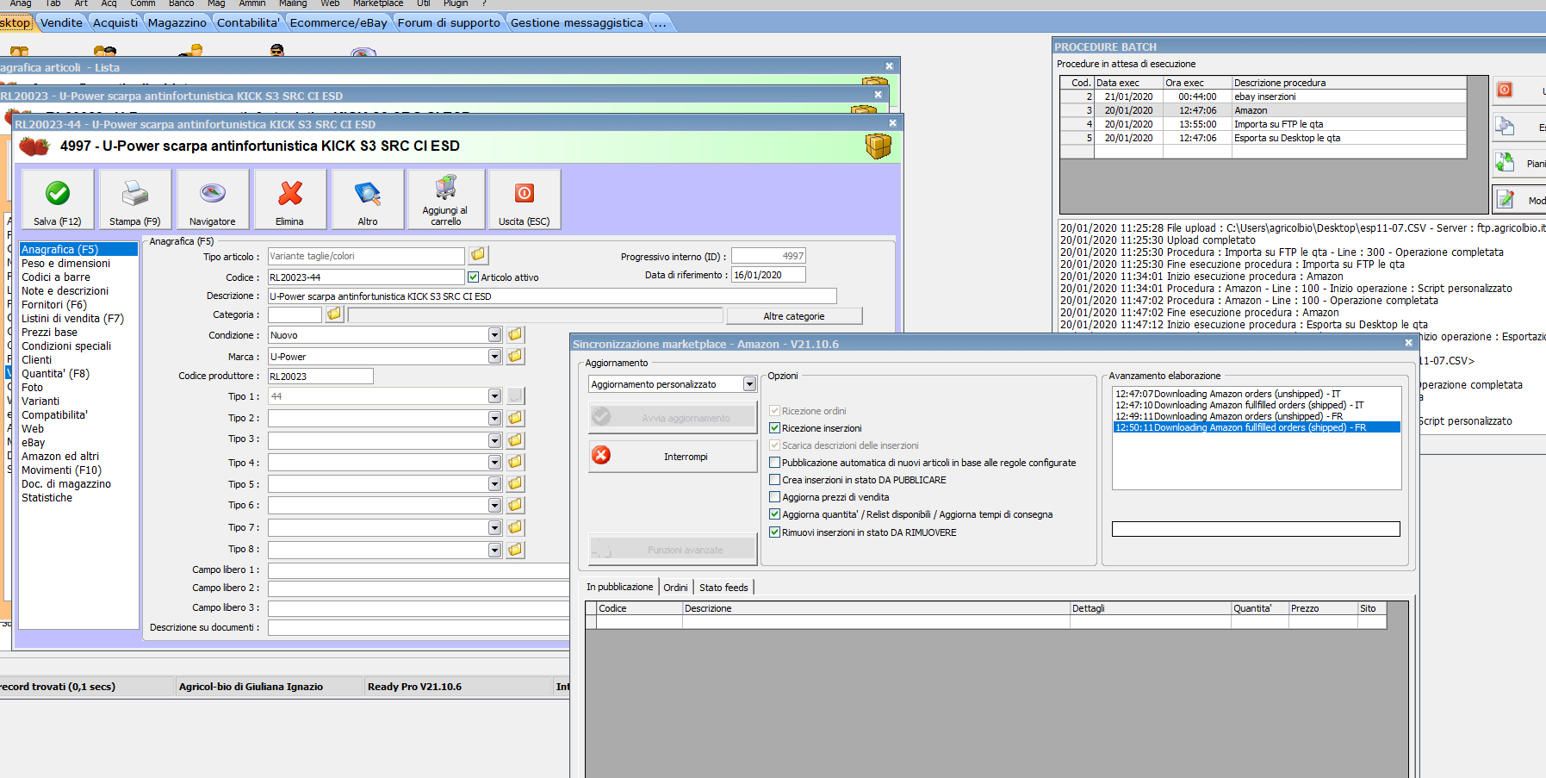
Task: Click the folder icon next to Tipo articolo
Action: click(x=478, y=255)
